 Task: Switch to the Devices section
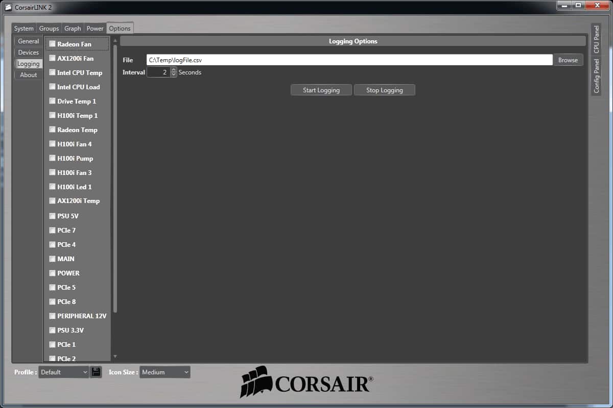click(x=29, y=53)
